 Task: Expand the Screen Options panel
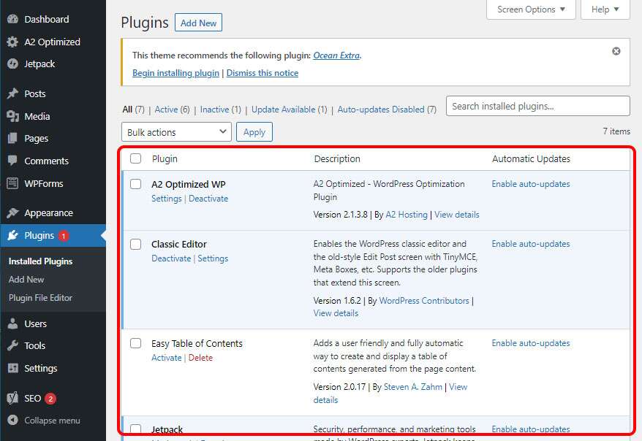(x=531, y=9)
